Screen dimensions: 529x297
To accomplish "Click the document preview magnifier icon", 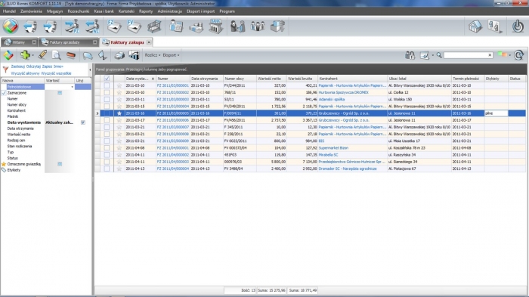I will pos(57,55).
